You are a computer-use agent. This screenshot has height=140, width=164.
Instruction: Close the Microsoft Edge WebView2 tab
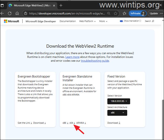(54, 5)
